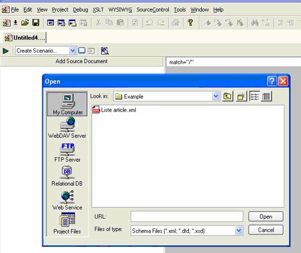This screenshot has width=301, height=253.
Task: Select Web Service in Open dialog
Action: 67,200
